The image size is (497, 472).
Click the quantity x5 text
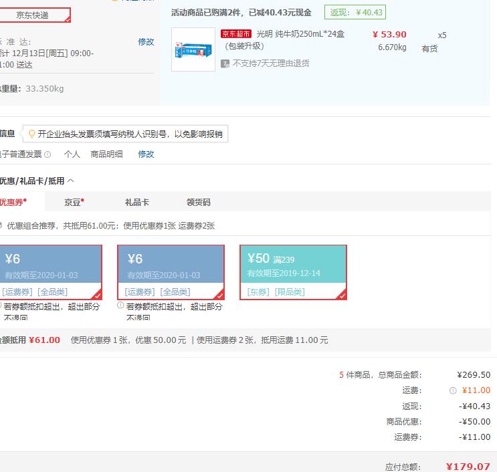tap(442, 35)
